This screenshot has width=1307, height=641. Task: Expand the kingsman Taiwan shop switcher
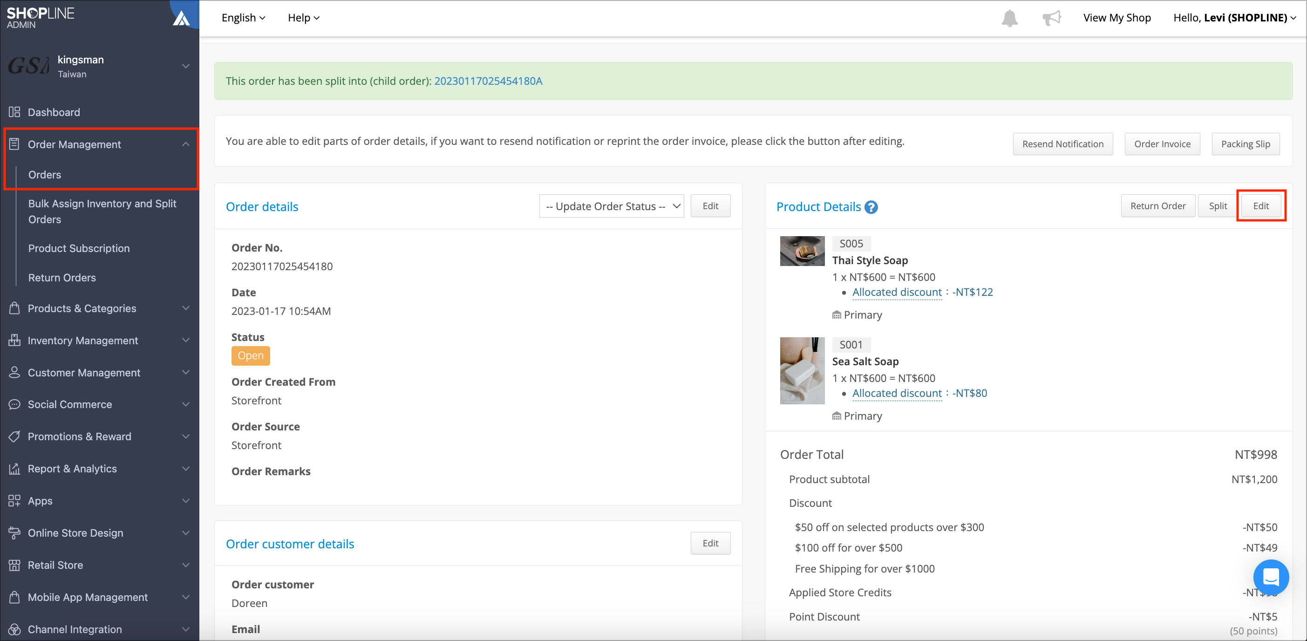click(186, 66)
